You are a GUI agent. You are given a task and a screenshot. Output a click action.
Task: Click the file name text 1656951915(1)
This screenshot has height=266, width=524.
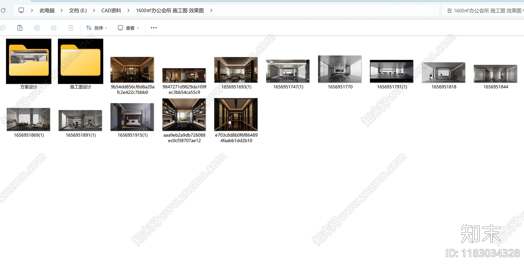[x=133, y=135]
